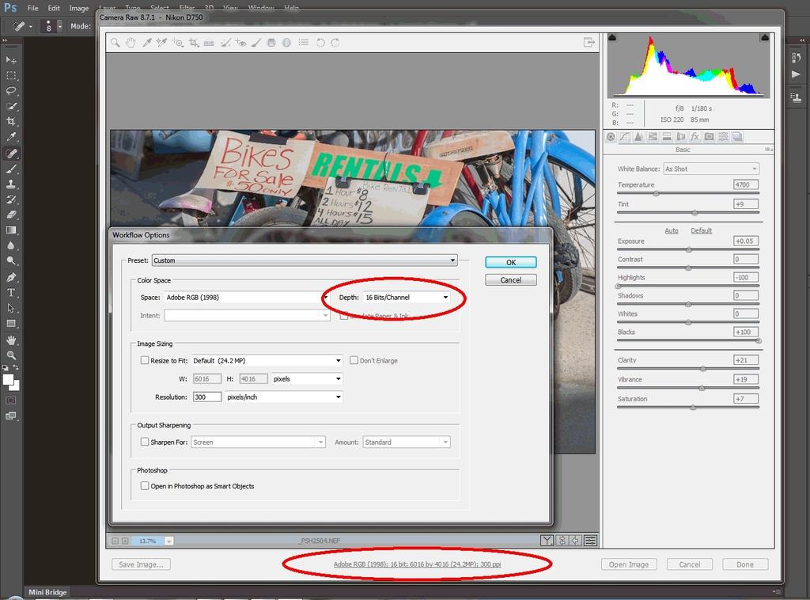
Task: Open the Image menu
Action: [79, 8]
